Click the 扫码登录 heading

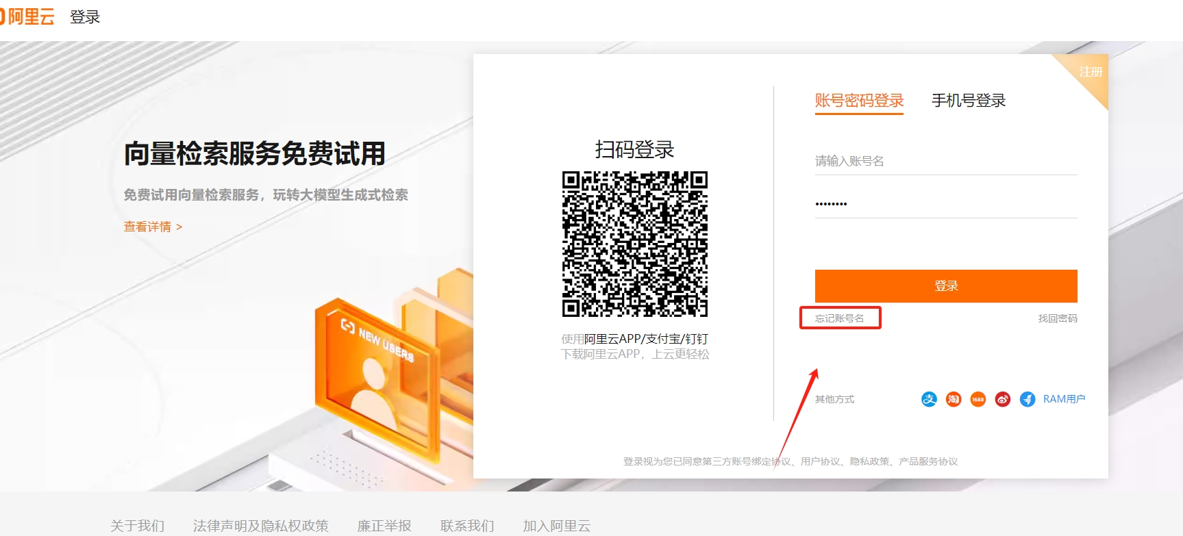click(x=635, y=149)
